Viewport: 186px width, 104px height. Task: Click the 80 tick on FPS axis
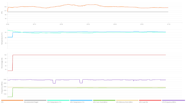click(6, 15)
